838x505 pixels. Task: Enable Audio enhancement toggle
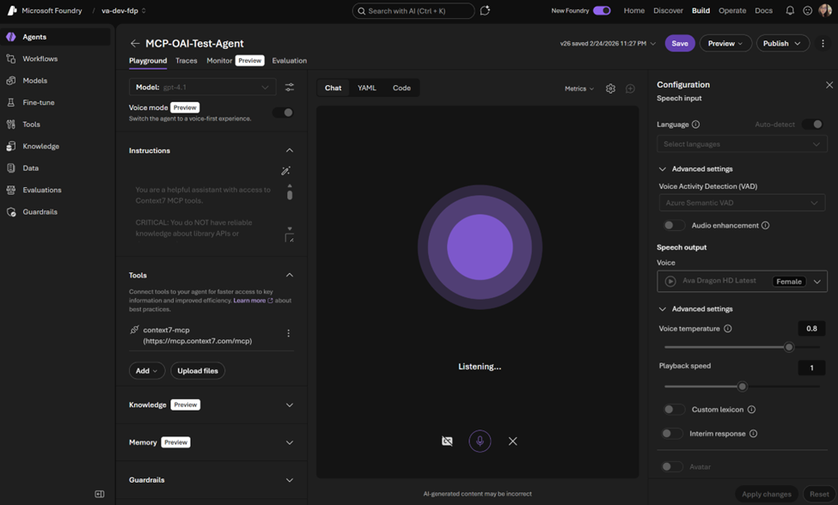(x=674, y=225)
